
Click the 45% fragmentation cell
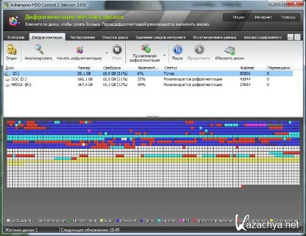click(x=141, y=85)
